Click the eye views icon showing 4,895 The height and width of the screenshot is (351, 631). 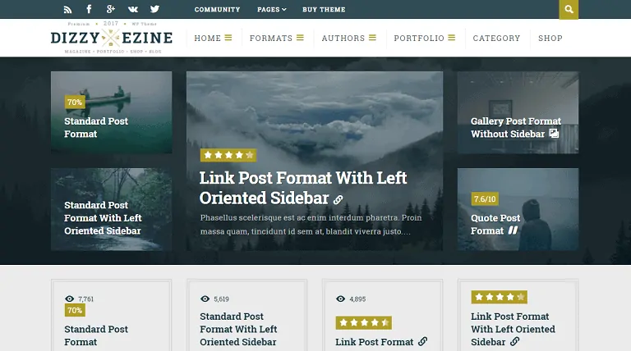(x=340, y=299)
